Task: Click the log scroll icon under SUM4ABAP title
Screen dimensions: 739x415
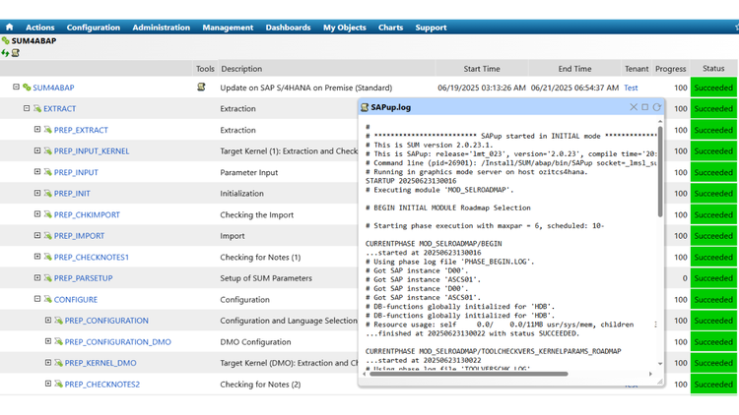Action: [x=16, y=53]
